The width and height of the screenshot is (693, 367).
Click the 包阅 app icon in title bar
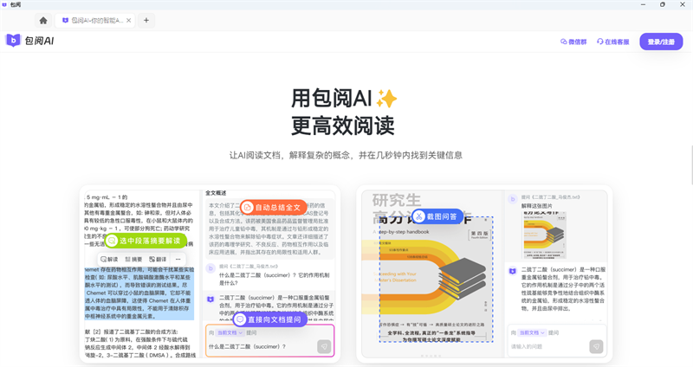click(4, 4)
